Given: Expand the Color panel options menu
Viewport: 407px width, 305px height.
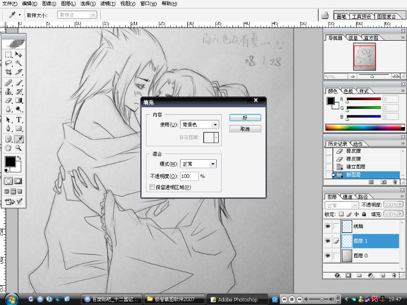Looking at the screenshot, I should click(402, 90).
